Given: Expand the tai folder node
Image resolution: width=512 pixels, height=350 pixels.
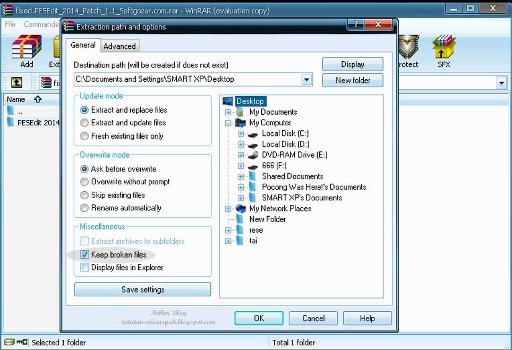Looking at the screenshot, I should (228, 241).
